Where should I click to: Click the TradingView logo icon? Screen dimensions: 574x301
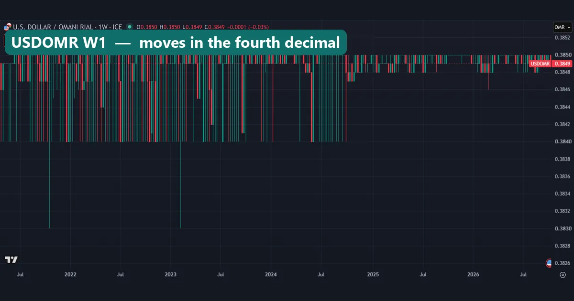tap(11, 259)
